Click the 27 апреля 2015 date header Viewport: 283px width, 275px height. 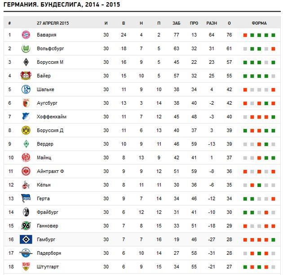[x=53, y=23]
